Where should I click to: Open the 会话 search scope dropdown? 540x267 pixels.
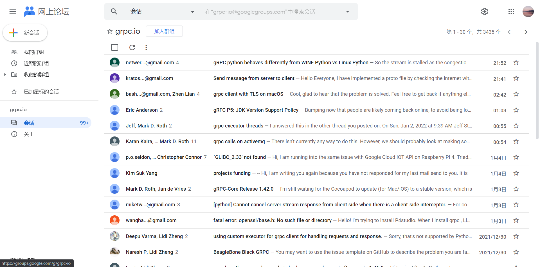162,12
